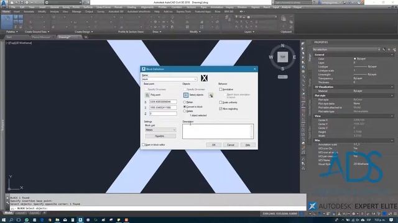Switch to the Annotate ribbon tab
The width and height of the screenshot is (398, 223).
[x=29, y=12]
